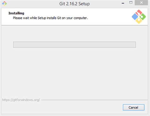Click the "Please wait while Setup installs" text
Screen dimensions: 150x116
[x=34, y=18]
